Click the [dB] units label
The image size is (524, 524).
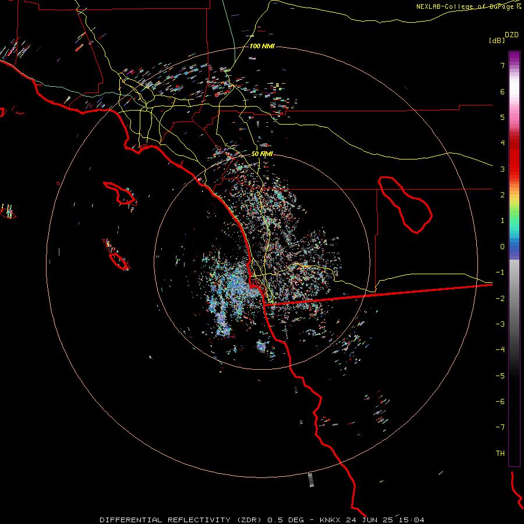(x=497, y=40)
